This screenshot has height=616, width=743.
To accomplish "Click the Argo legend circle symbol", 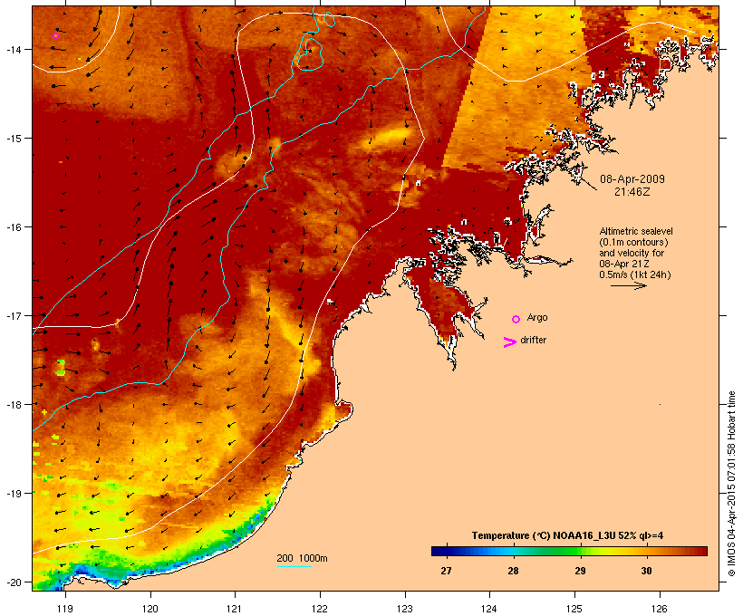I will (x=516, y=319).
